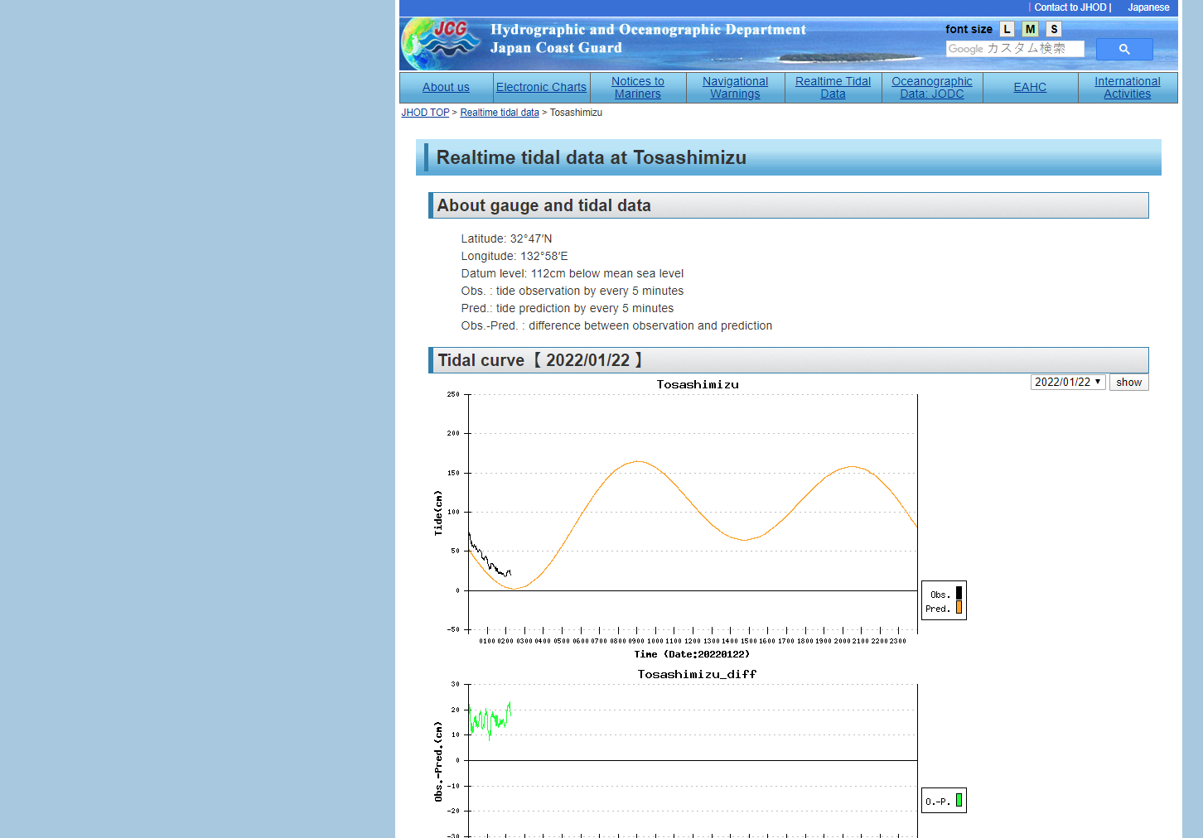Open the 2022/01/22 date dropdown

(x=1068, y=382)
